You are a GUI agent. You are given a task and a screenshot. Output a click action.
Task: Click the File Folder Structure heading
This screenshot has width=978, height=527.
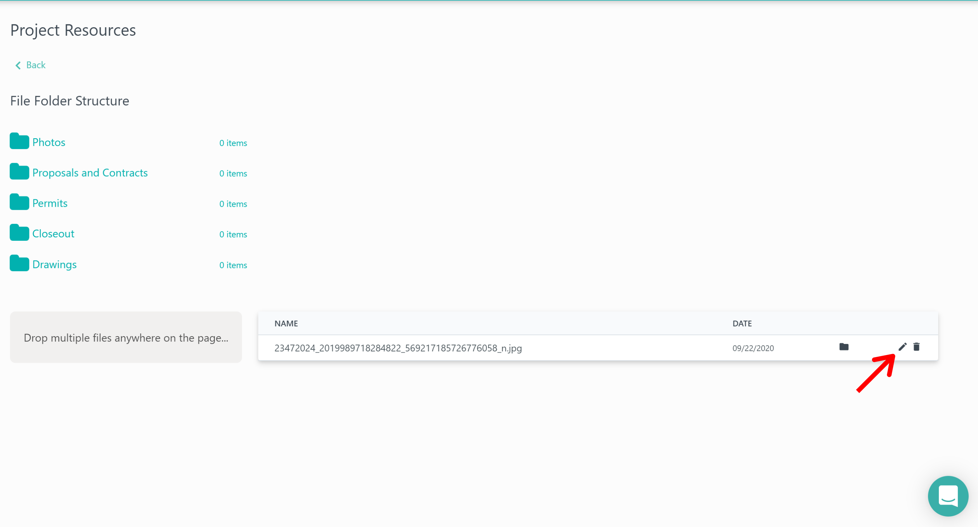(69, 101)
